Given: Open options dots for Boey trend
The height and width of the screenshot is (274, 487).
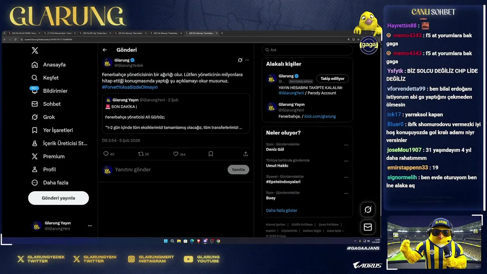Looking at the screenshot, I should click(x=346, y=193).
